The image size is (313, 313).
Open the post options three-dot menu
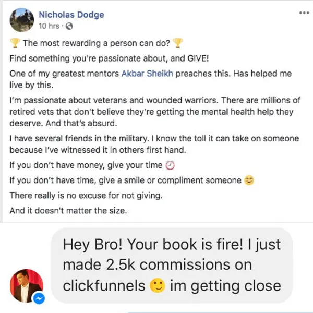tap(304, 13)
